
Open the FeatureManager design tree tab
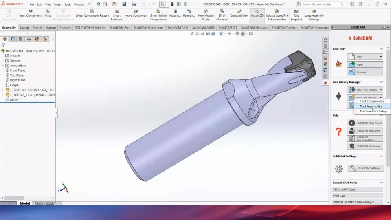coord(4,39)
